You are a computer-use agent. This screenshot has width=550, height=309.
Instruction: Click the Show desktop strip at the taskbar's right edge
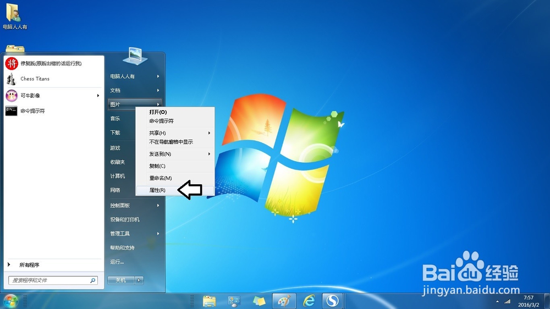547,301
